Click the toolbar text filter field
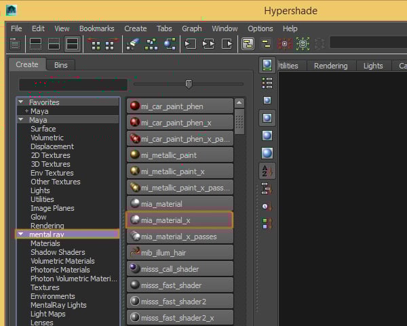 pos(368,42)
